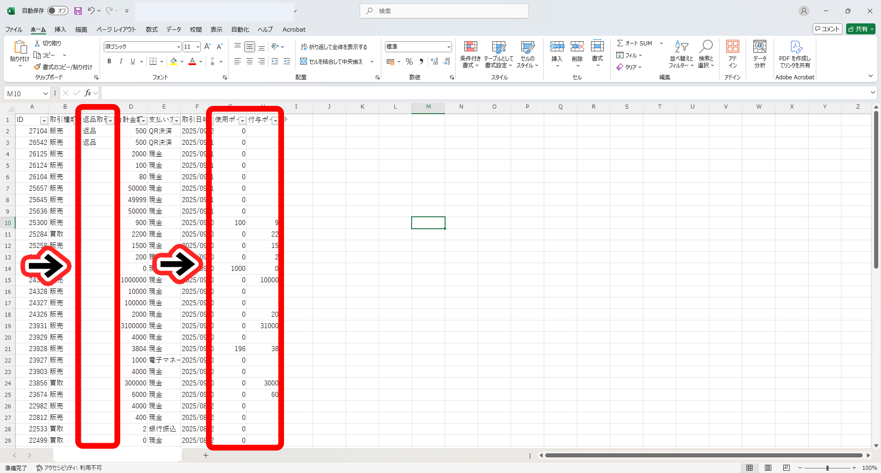Image resolution: width=881 pixels, height=473 pixels.
Task: Click the Analyze Data icon
Action: tap(759, 47)
